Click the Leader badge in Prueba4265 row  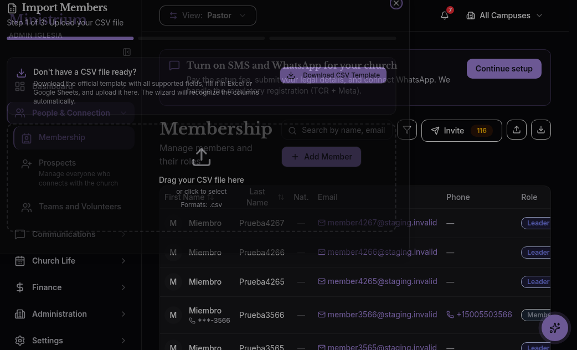pos(536,282)
